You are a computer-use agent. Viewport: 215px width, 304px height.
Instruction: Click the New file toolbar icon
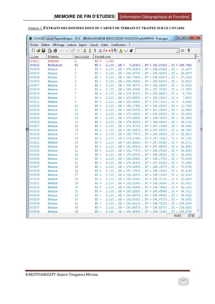[33, 51]
